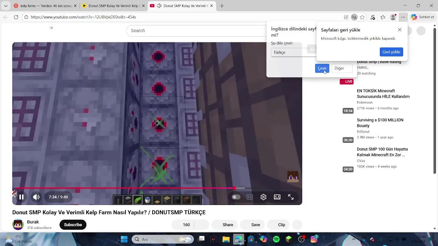Show hidden system tray icons
Screen dimensions: 438x246
click(x=354, y=239)
